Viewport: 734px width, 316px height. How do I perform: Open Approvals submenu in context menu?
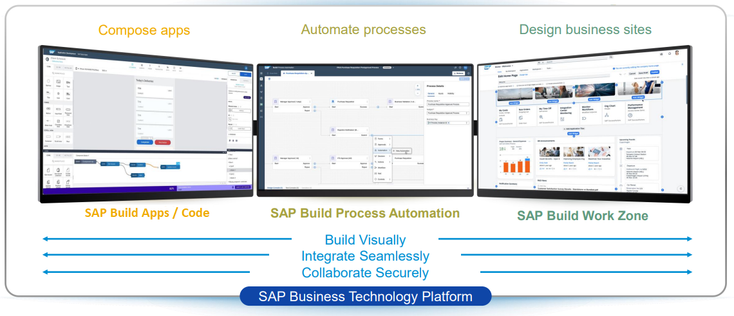(x=382, y=144)
